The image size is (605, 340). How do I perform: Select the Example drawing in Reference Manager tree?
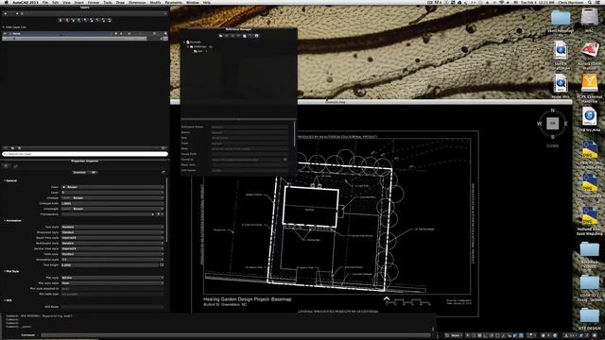195,42
